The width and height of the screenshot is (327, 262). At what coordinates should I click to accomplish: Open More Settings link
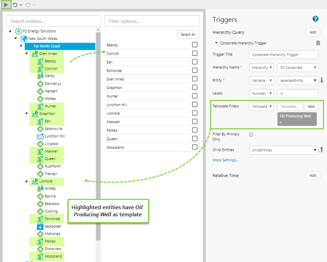[225, 160]
